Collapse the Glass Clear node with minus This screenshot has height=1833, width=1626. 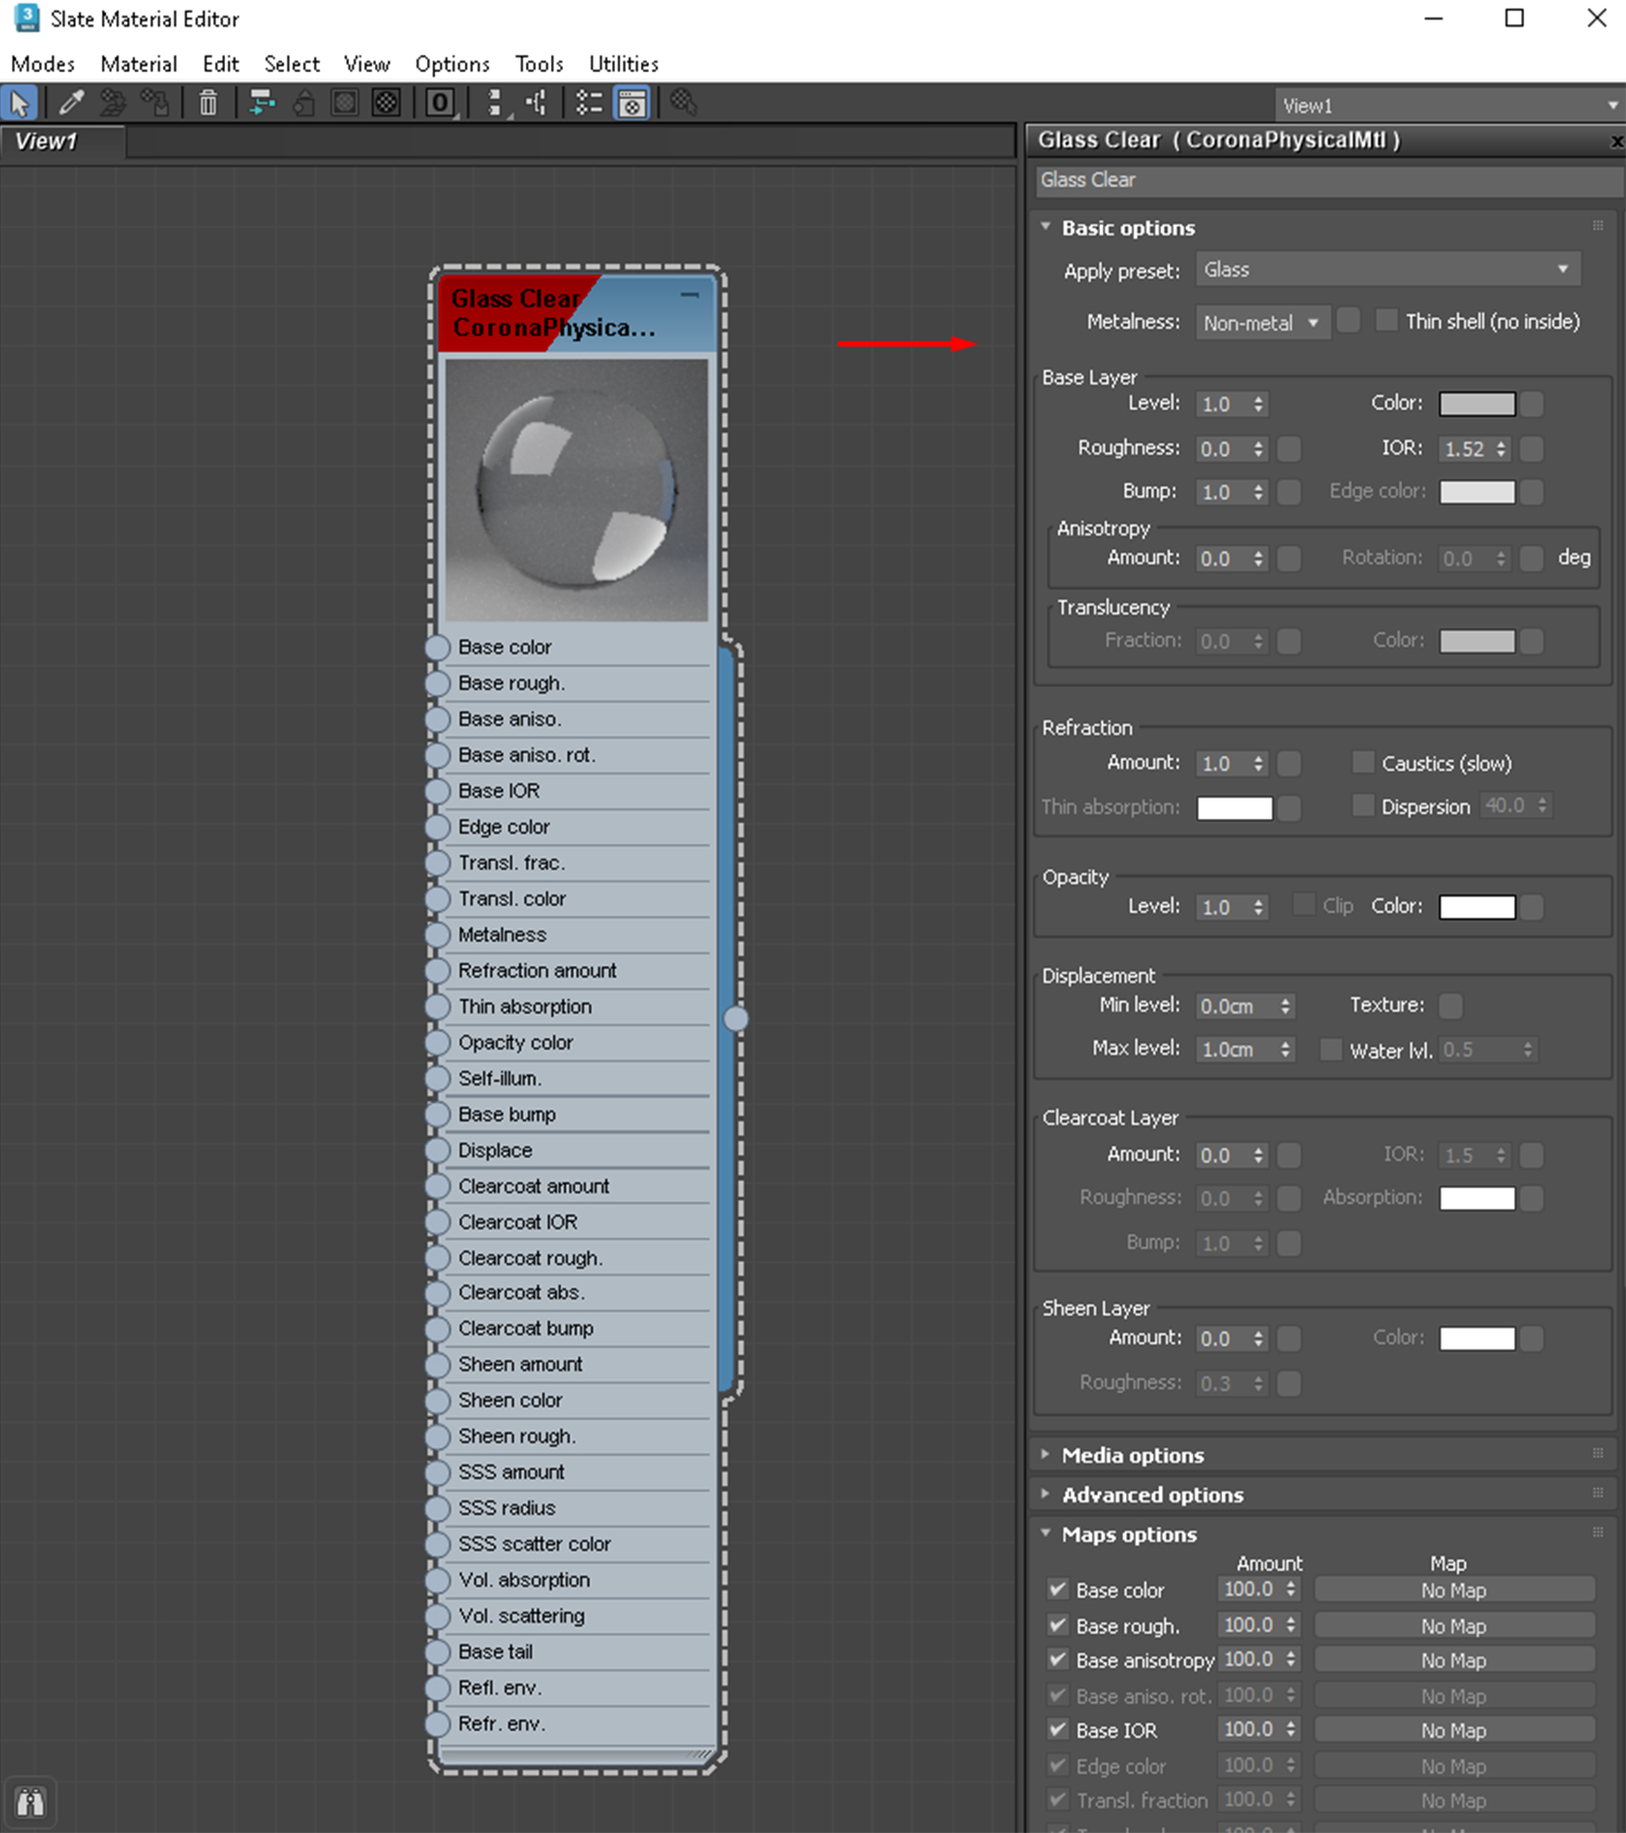tap(689, 295)
